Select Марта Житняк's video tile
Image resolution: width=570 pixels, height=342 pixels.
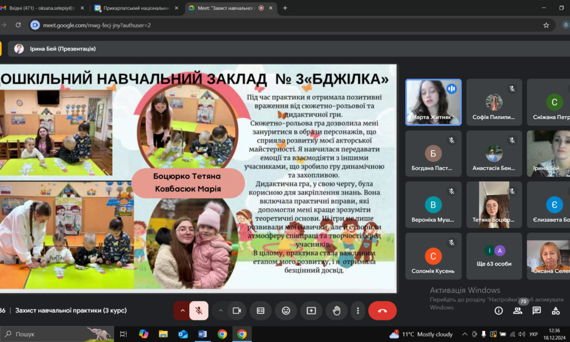433,102
